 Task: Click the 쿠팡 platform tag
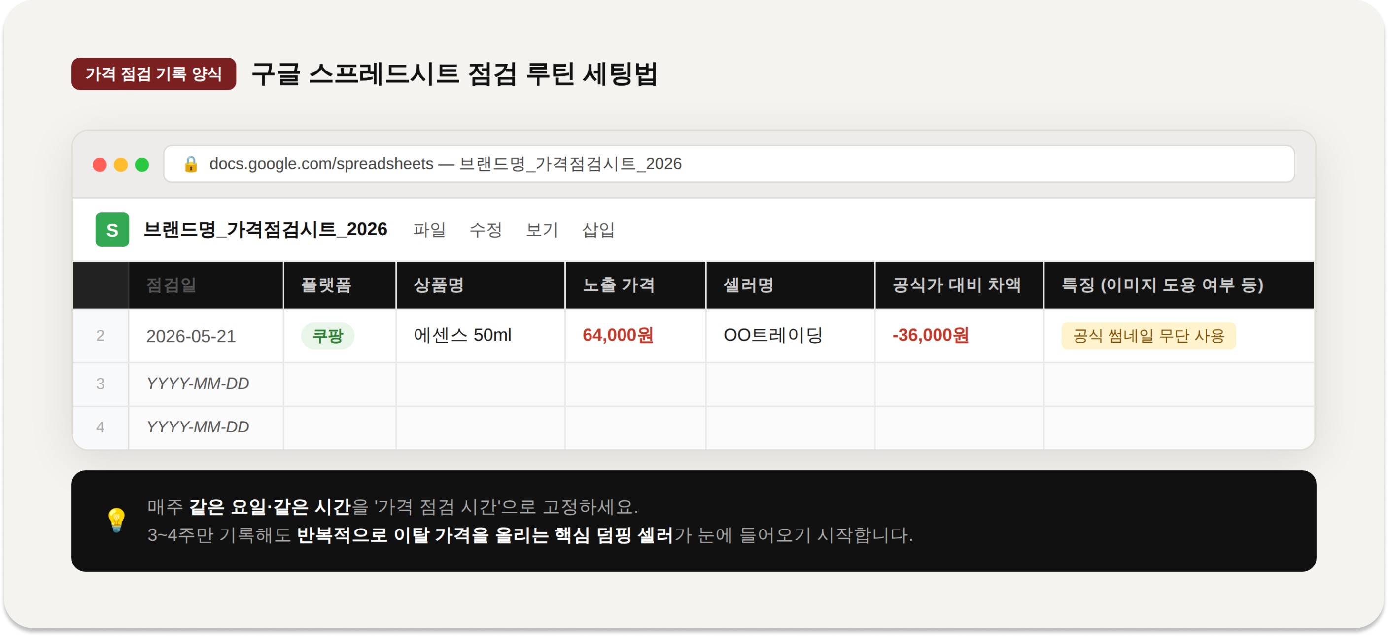point(328,336)
